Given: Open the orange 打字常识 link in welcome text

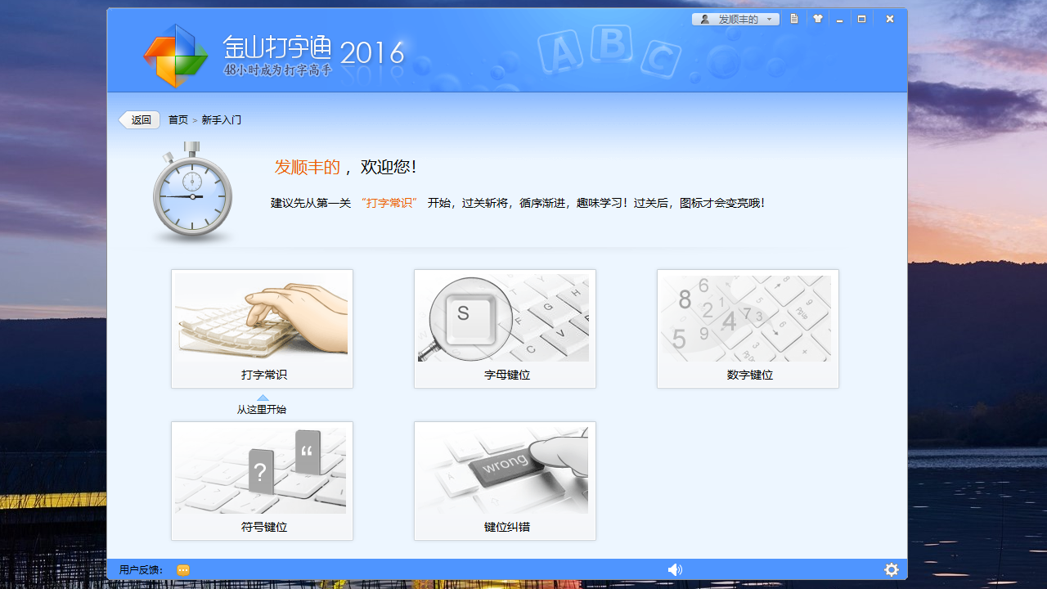Looking at the screenshot, I should pyautogui.click(x=389, y=202).
